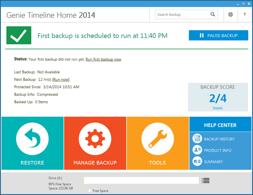Click '99% Free Space' text

click(60, 184)
